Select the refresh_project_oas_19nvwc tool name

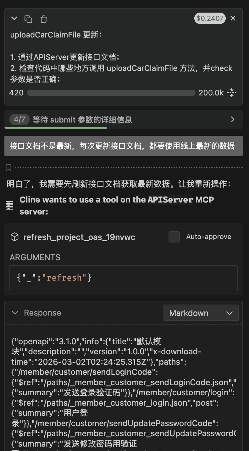pos(79,237)
